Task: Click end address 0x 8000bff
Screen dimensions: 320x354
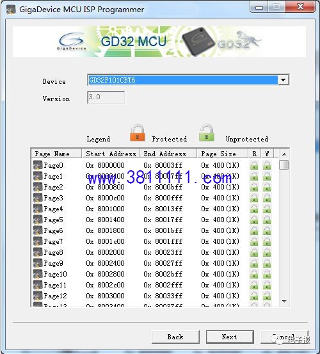Action: [163, 187]
